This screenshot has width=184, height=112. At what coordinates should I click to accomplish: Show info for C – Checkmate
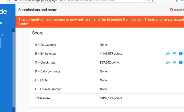tap(180, 62)
